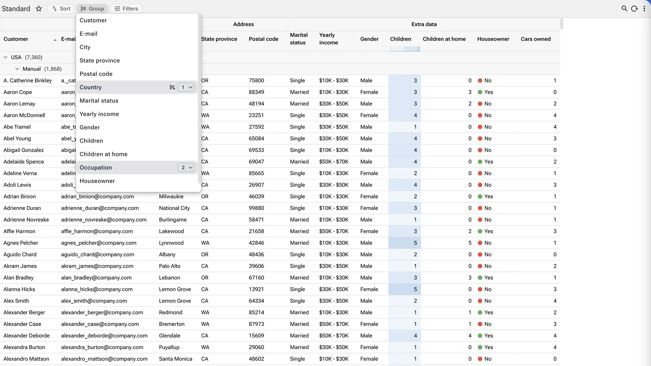
Task: Select Children at home grouping option
Action: (137, 154)
